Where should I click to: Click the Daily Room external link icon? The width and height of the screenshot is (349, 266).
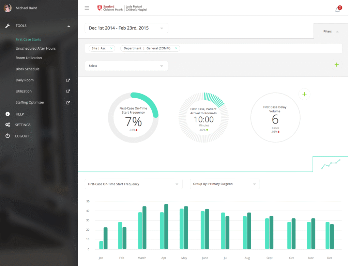[68, 80]
